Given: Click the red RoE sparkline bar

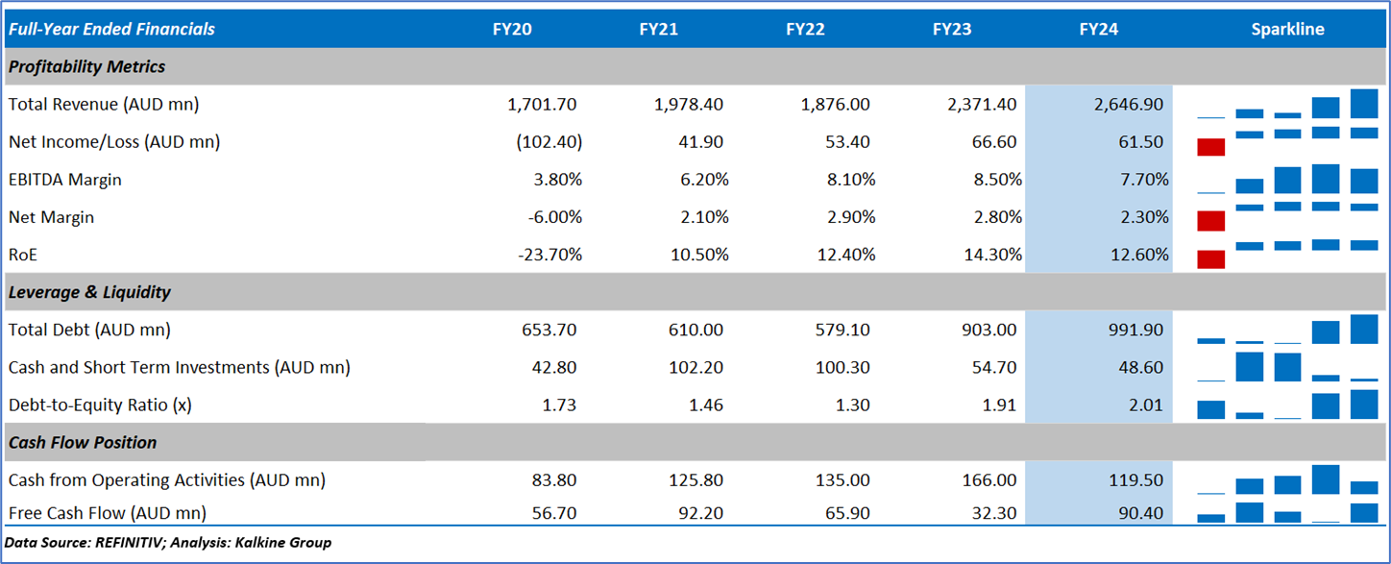Looking at the screenshot, I should 1211,259.
